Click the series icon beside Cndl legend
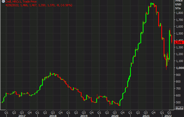 pos(2,2)
